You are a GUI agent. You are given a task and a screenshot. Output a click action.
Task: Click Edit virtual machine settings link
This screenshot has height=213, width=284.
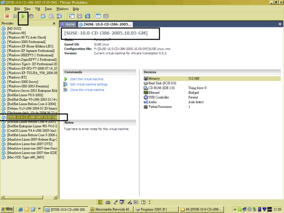[89, 84]
